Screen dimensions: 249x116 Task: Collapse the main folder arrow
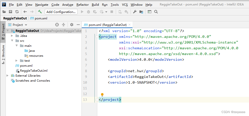click(x=16, y=46)
